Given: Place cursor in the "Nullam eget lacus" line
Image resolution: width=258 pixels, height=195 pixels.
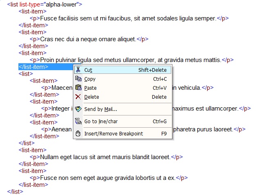Looking at the screenshot, I should coord(105,157).
